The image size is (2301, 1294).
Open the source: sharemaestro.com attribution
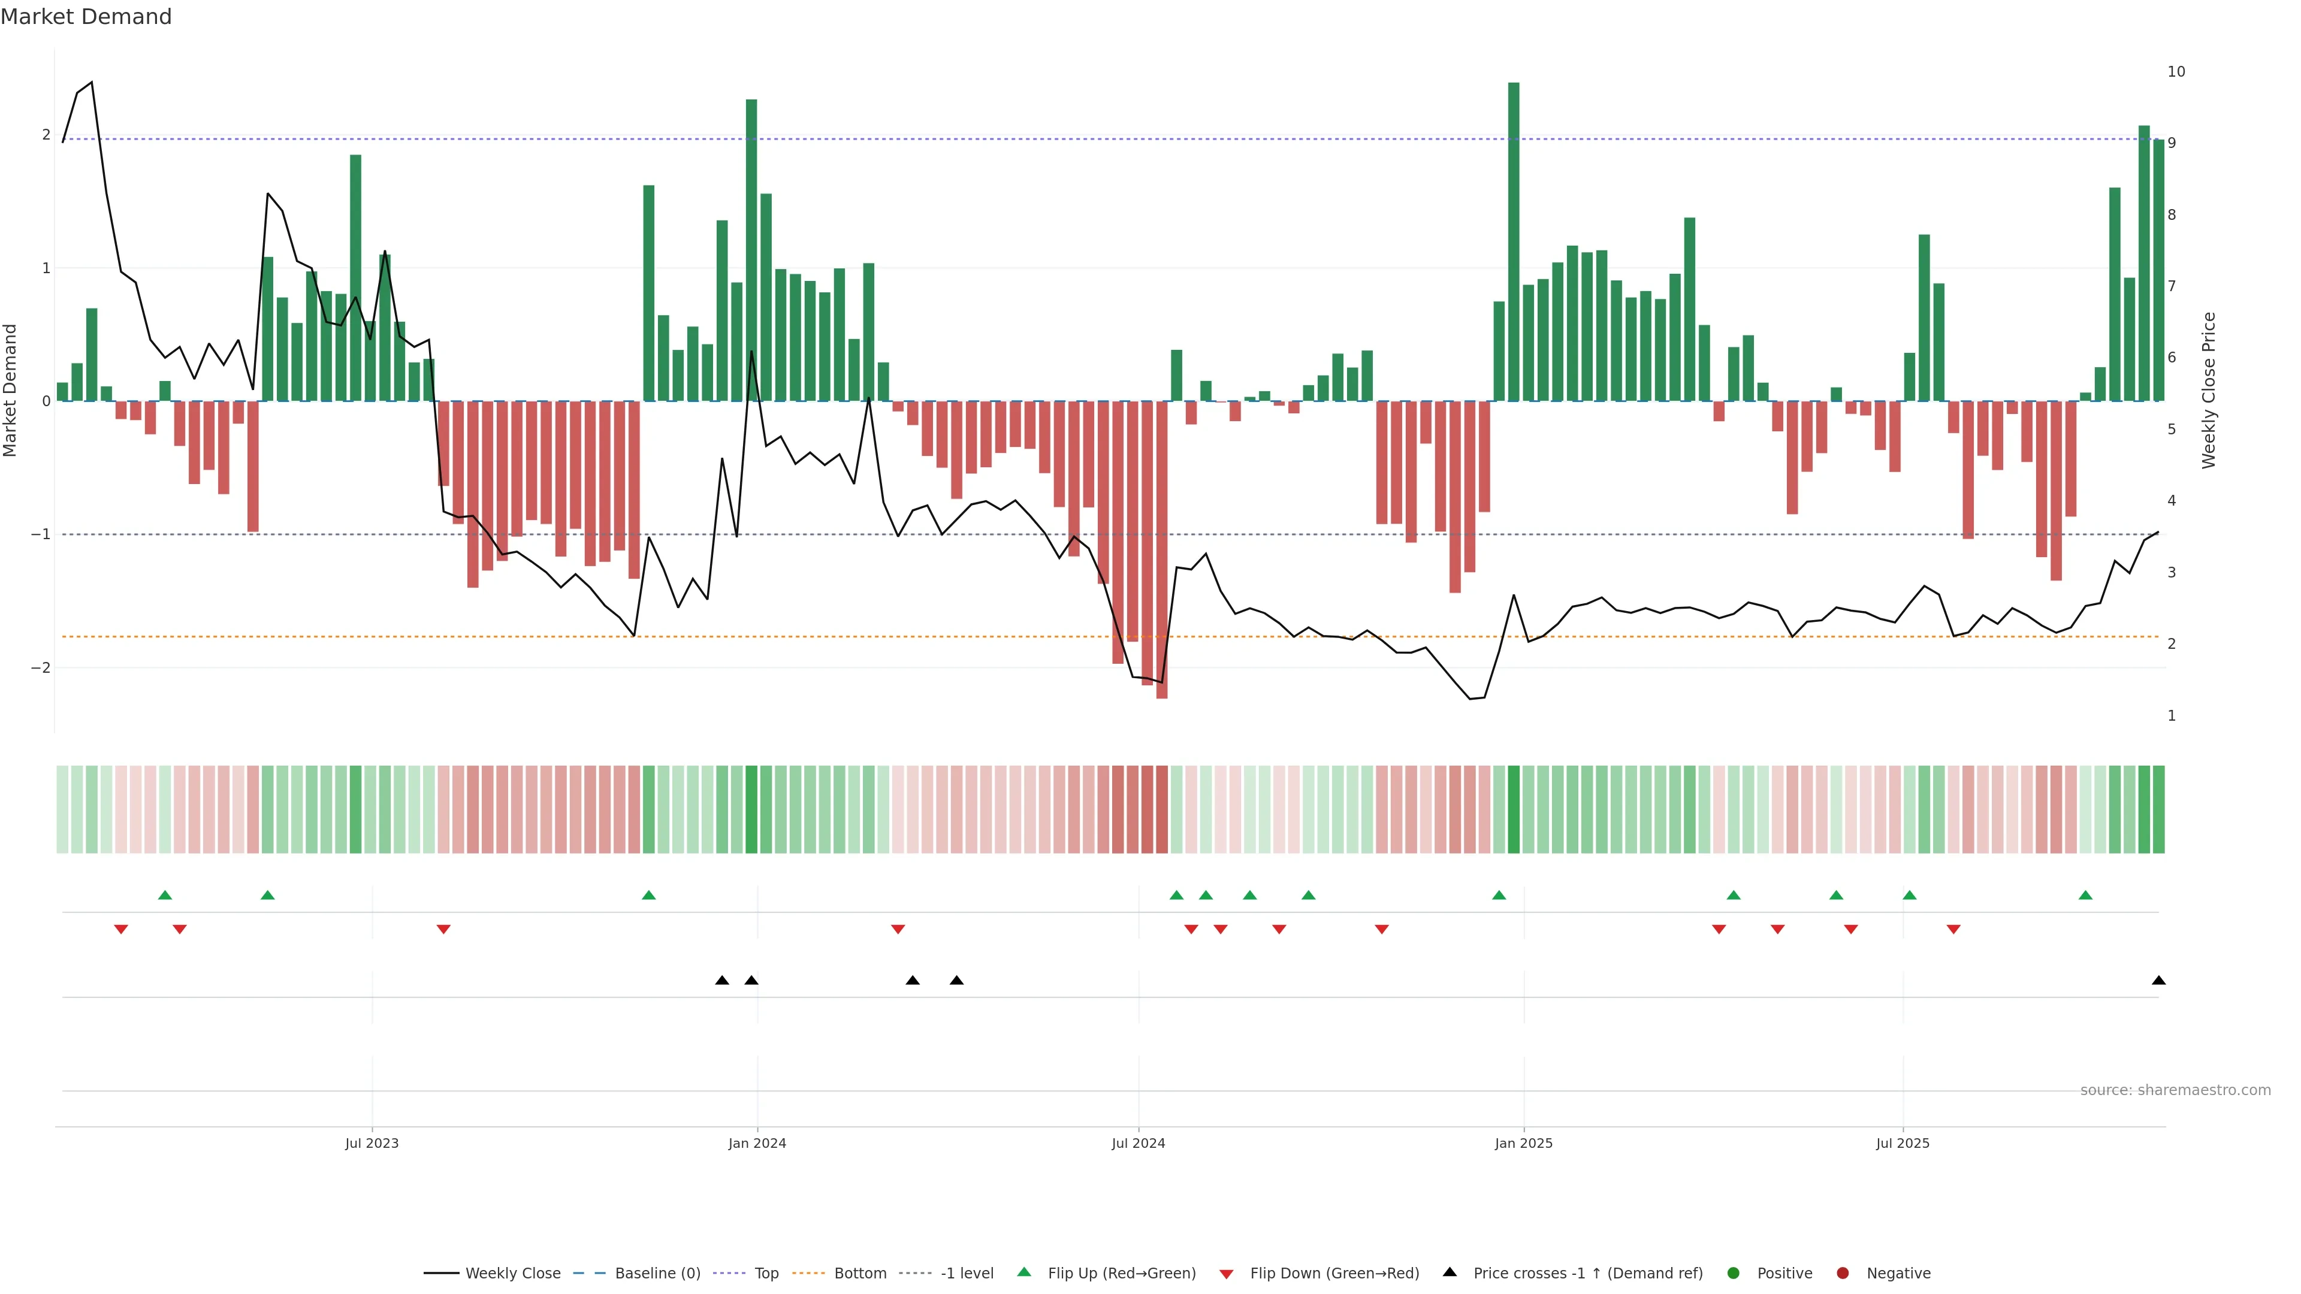coord(2175,1090)
